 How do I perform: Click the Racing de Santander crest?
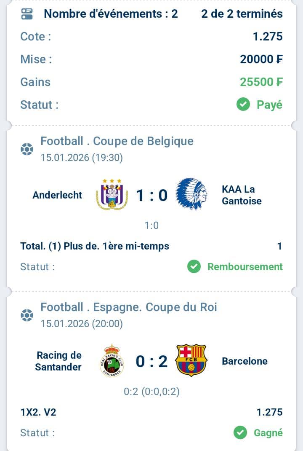pos(112,361)
